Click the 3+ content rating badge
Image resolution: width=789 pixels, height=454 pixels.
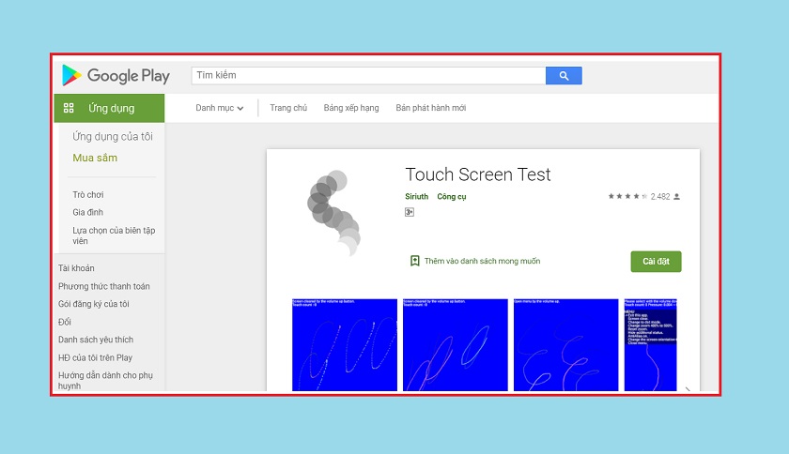410,212
